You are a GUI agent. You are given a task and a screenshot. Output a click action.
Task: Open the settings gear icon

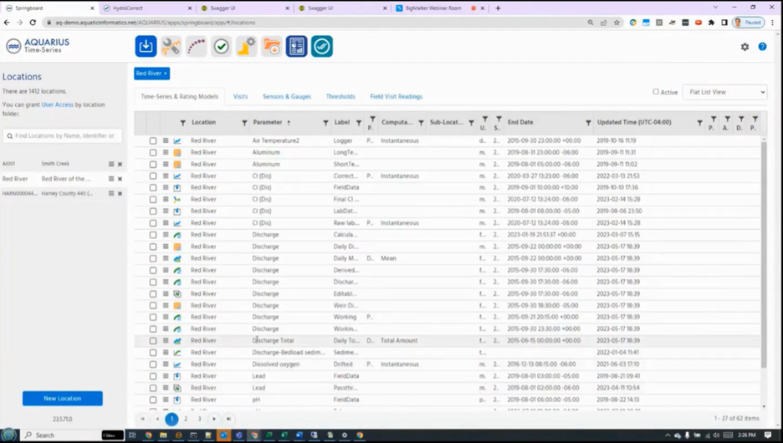pyautogui.click(x=745, y=47)
